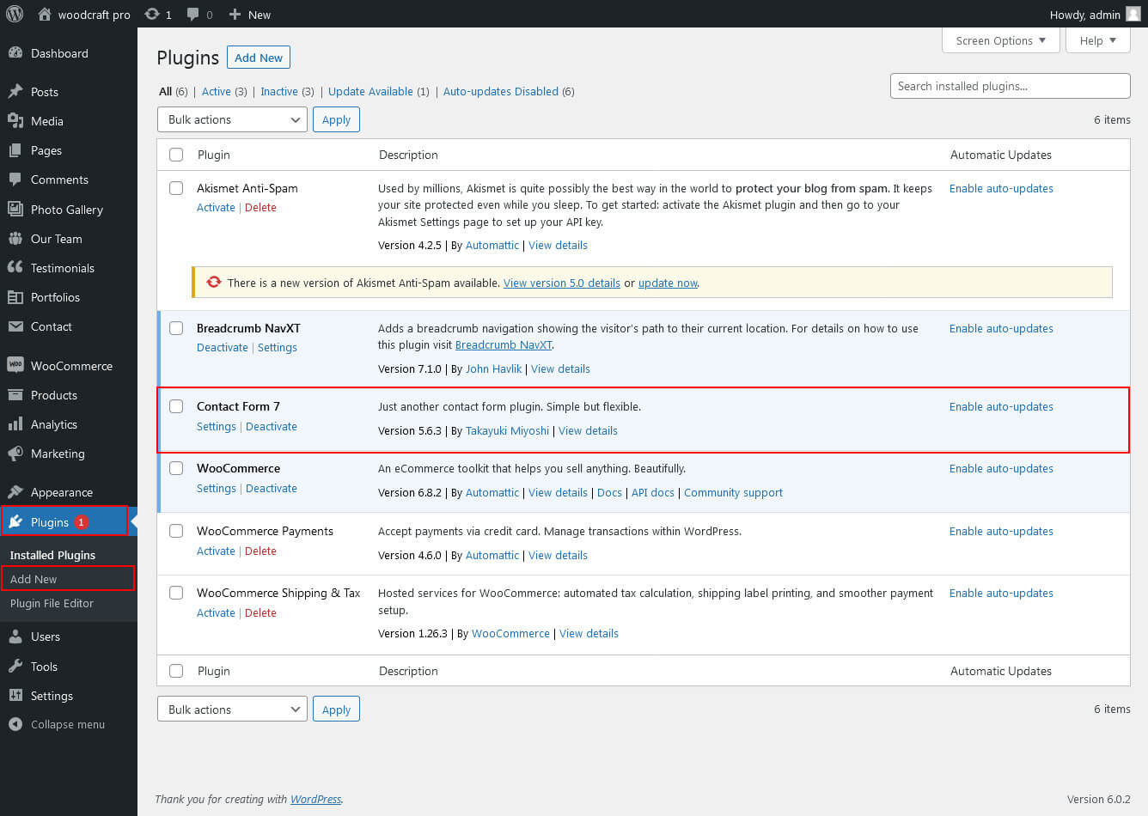Viewport: 1148px width, 816px height.
Task: Check the Contact Form 7 checkbox
Action: (x=176, y=406)
